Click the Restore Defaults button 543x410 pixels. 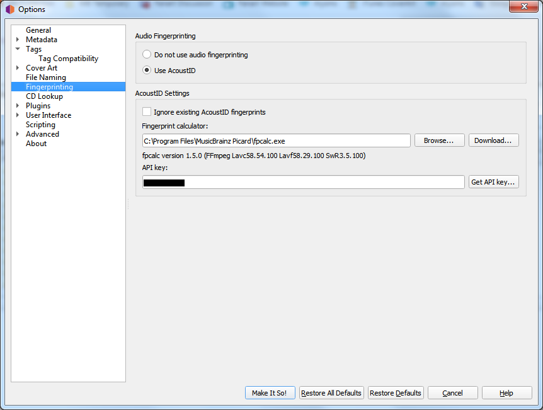(x=396, y=393)
